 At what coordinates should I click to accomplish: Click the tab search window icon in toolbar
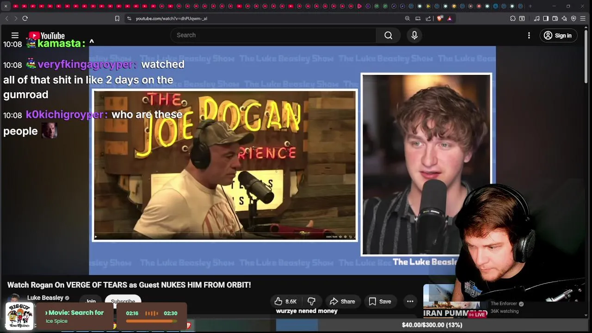click(522, 18)
